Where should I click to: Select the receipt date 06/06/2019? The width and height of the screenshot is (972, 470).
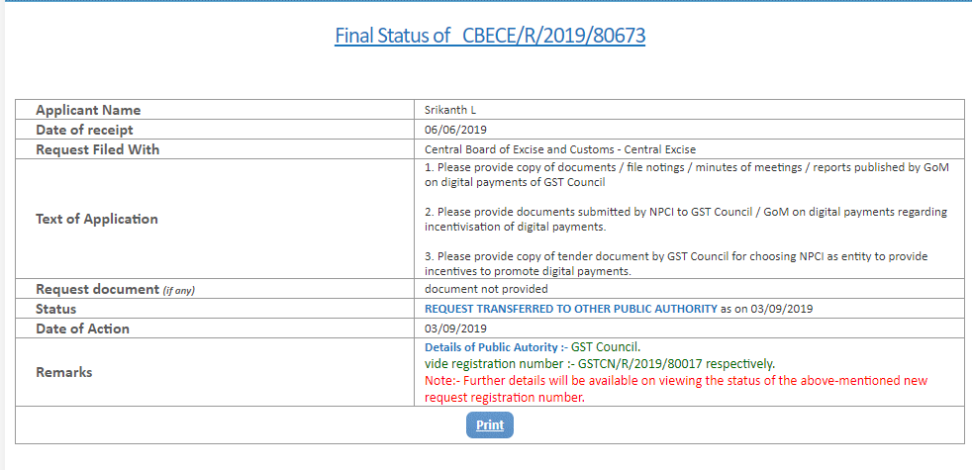455,130
